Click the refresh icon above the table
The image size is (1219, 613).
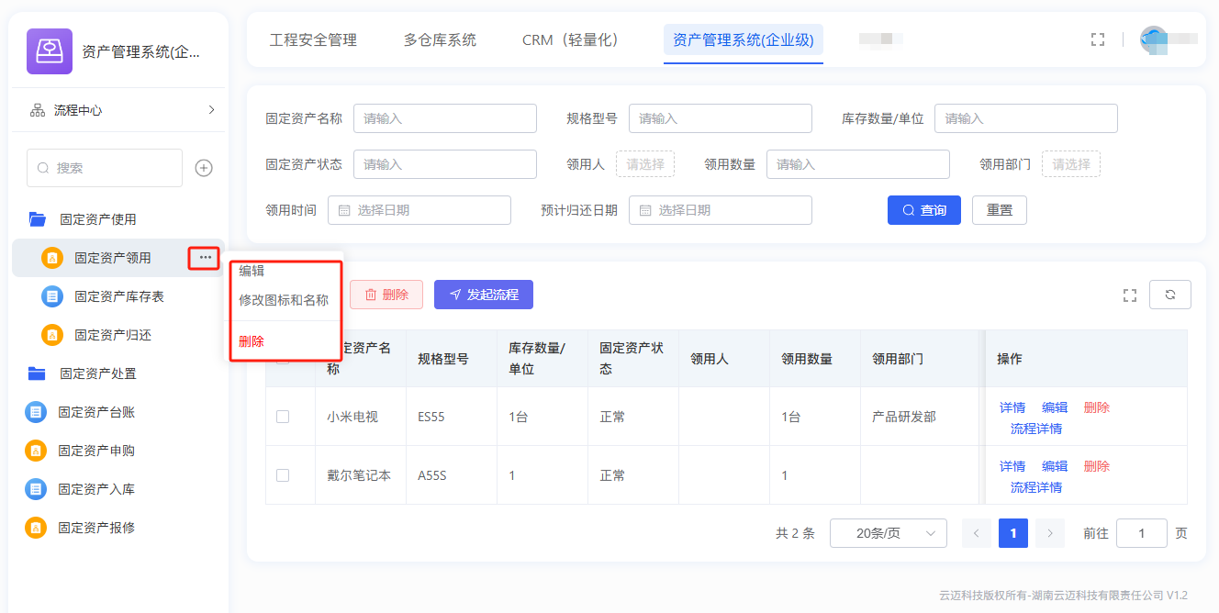coord(1169,295)
